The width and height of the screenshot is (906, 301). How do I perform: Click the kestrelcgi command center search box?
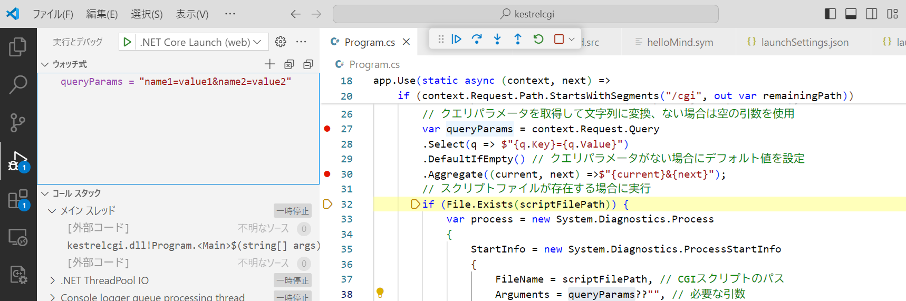526,14
